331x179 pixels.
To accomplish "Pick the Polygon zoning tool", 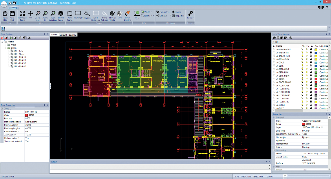I will (x=87, y=15).
